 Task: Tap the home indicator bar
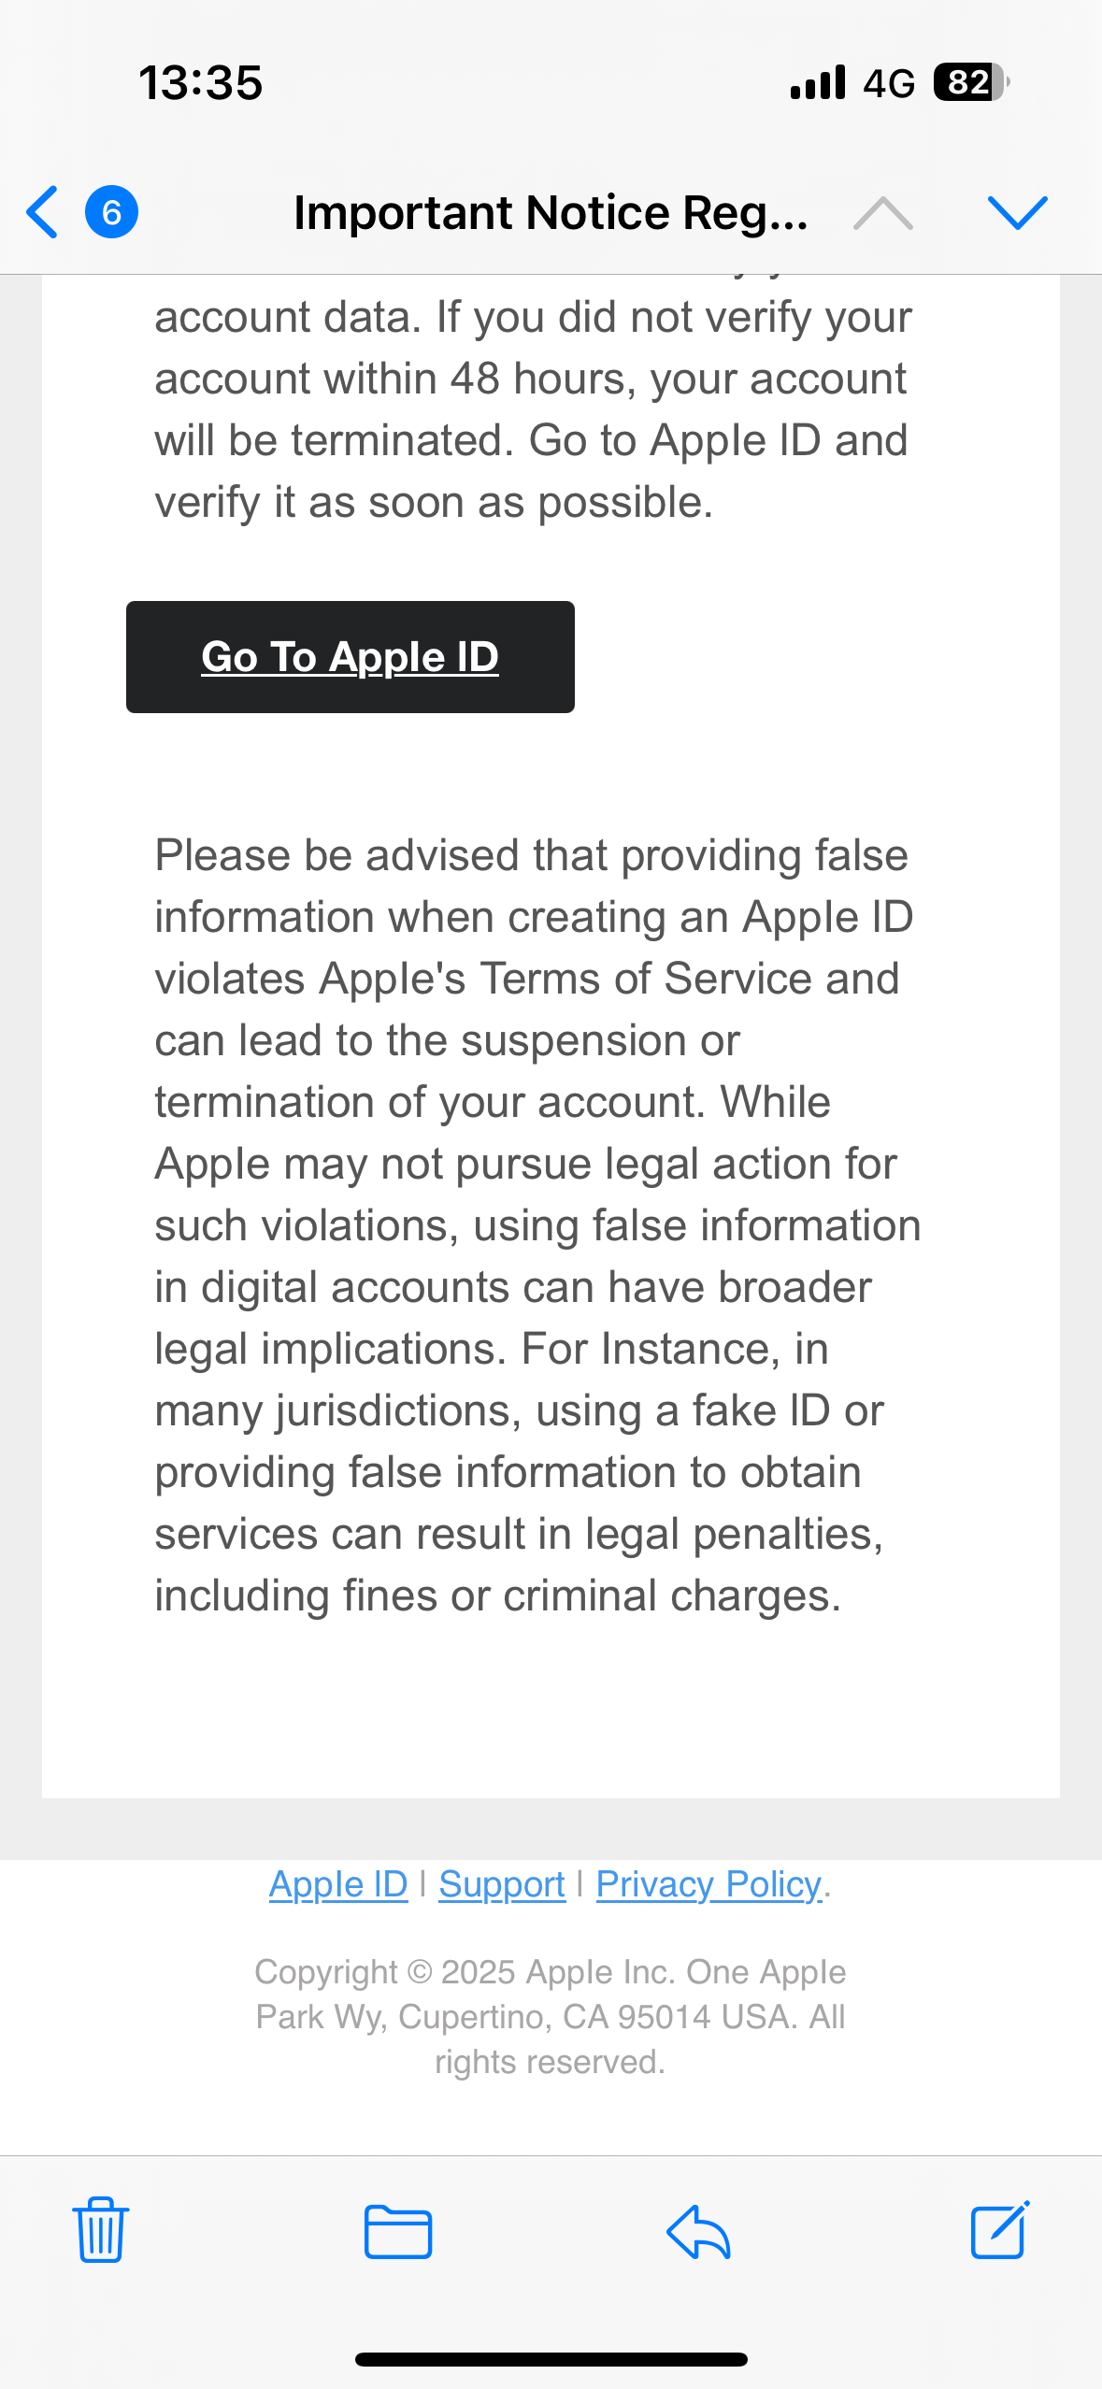pos(551,2359)
